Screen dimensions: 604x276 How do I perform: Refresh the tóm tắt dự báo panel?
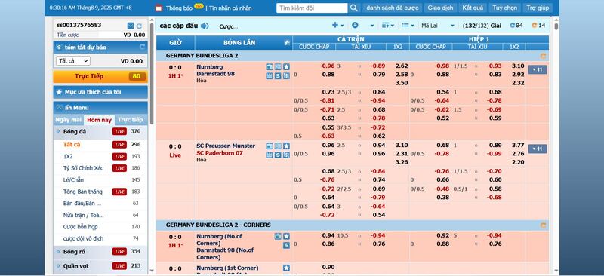click(x=142, y=47)
